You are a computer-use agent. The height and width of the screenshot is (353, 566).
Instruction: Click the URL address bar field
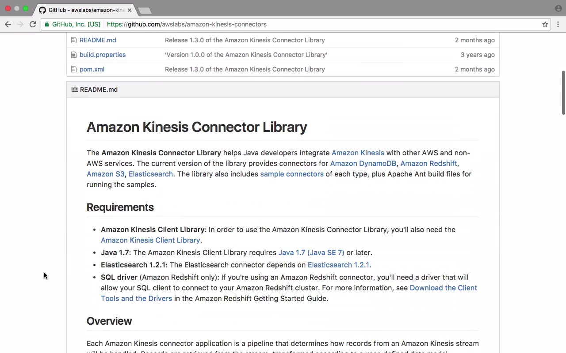310,24
